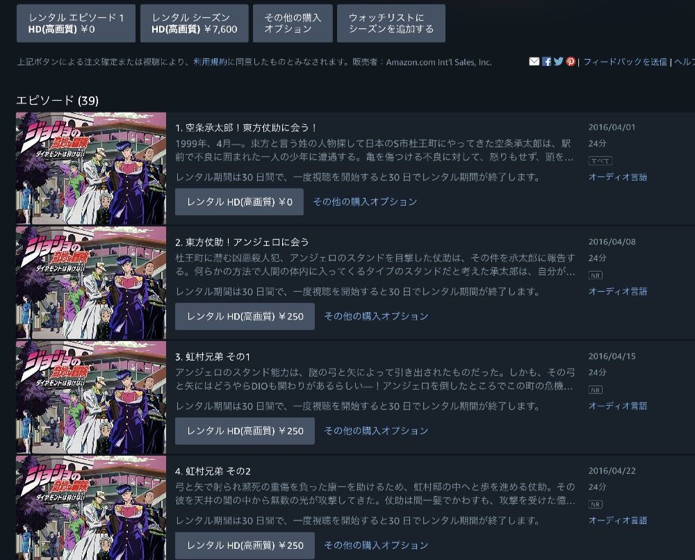Open episode 3 その他の購入オプション link
Viewport: 695px width, 560px height.
point(376,431)
